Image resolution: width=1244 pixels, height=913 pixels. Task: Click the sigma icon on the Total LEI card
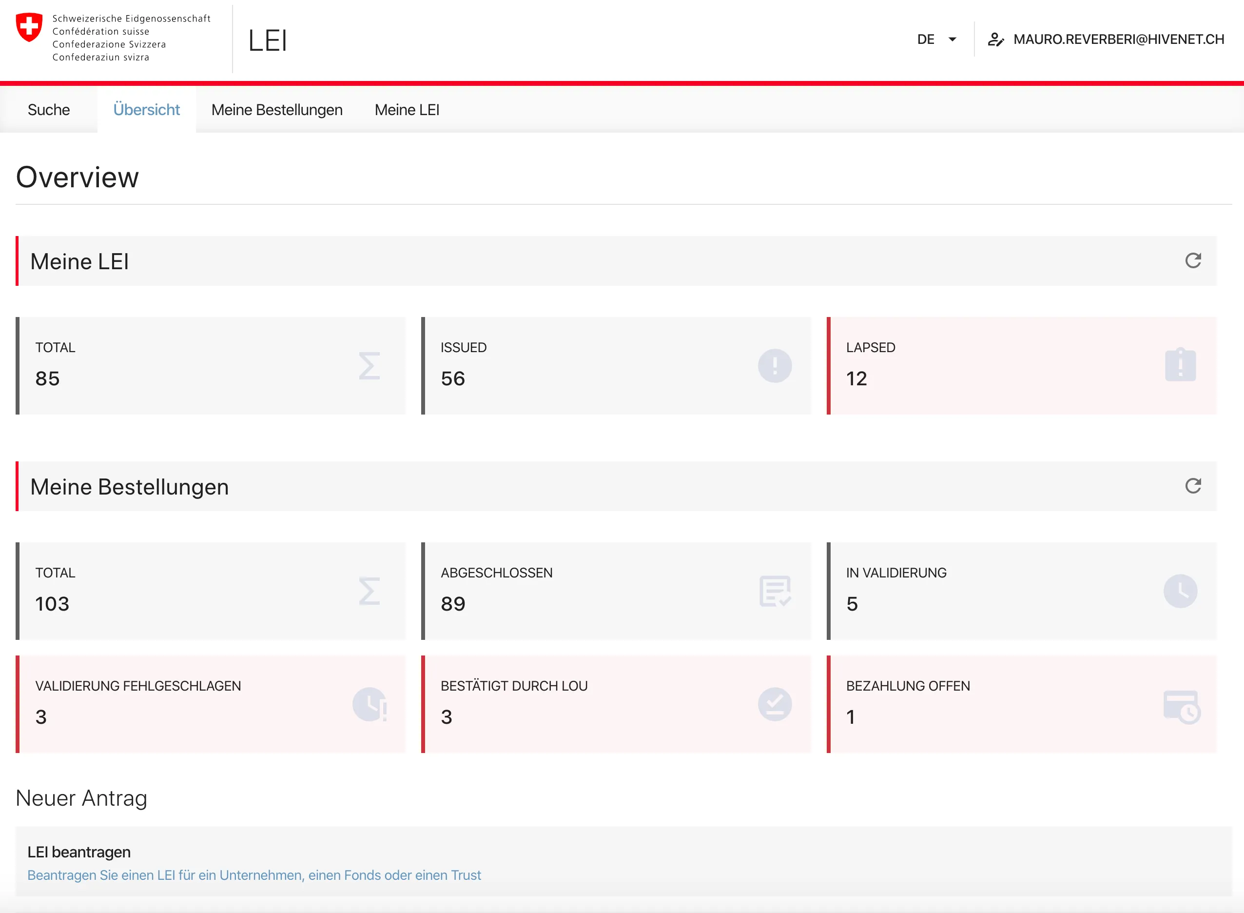tap(369, 365)
